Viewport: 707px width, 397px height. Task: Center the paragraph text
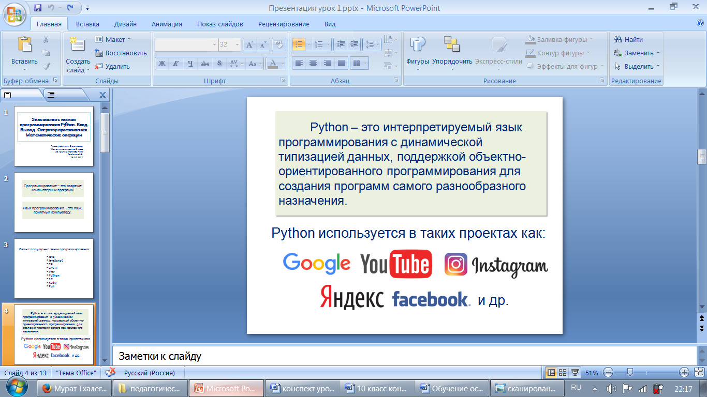[313, 63]
